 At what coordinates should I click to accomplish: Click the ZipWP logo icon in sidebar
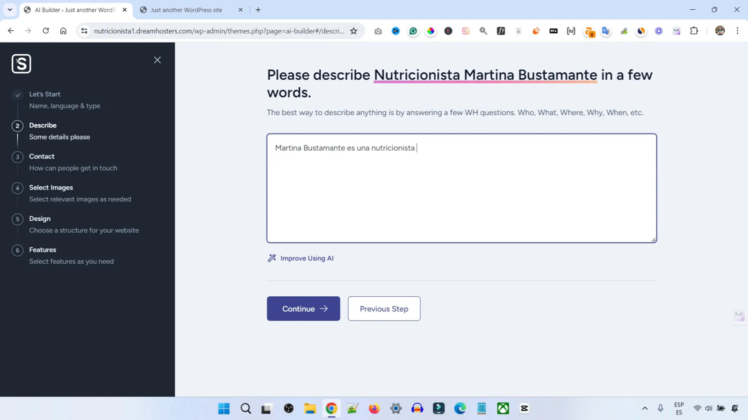tap(22, 64)
